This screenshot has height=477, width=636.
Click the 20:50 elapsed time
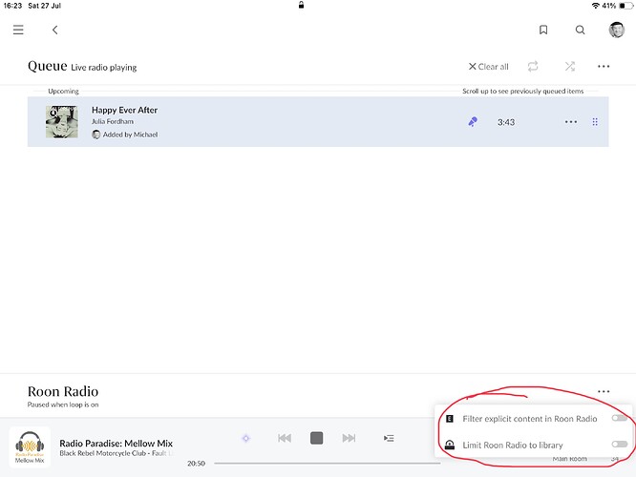click(196, 464)
